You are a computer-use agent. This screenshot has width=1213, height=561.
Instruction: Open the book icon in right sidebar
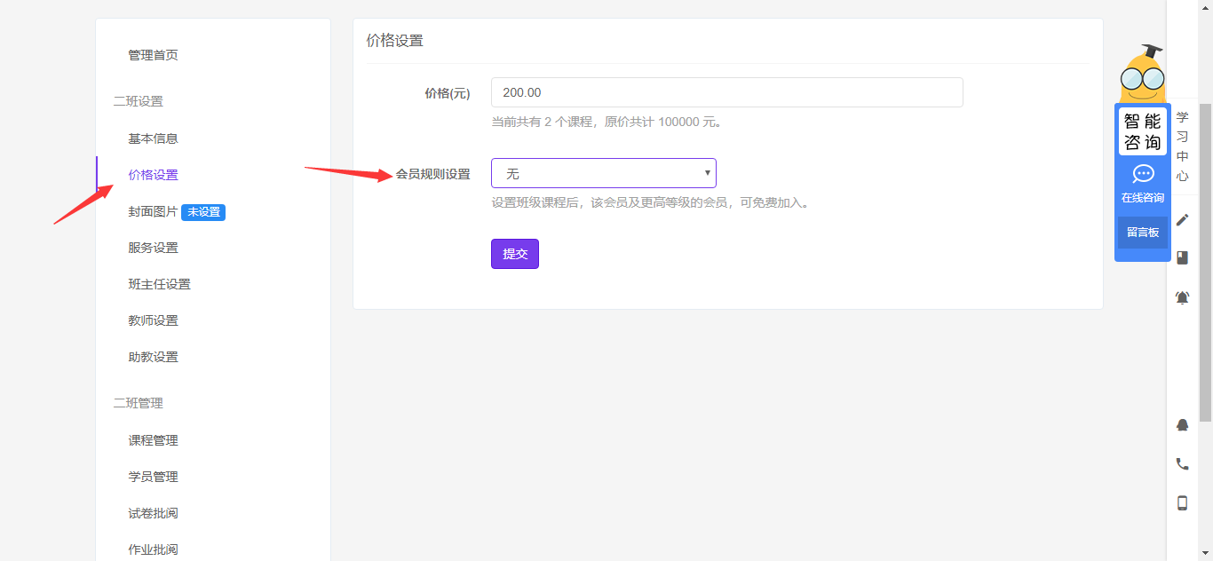[x=1182, y=257]
